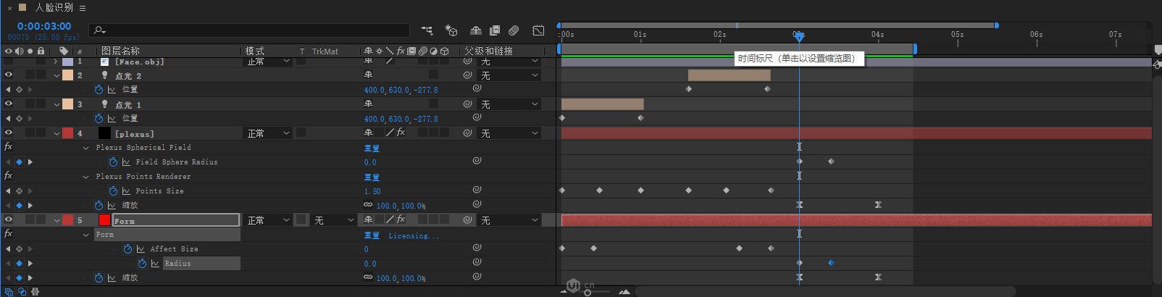Collapse the Plexus Points Renderer effect group
The height and width of the screenshot is (297, 1162).
[86, 177]
